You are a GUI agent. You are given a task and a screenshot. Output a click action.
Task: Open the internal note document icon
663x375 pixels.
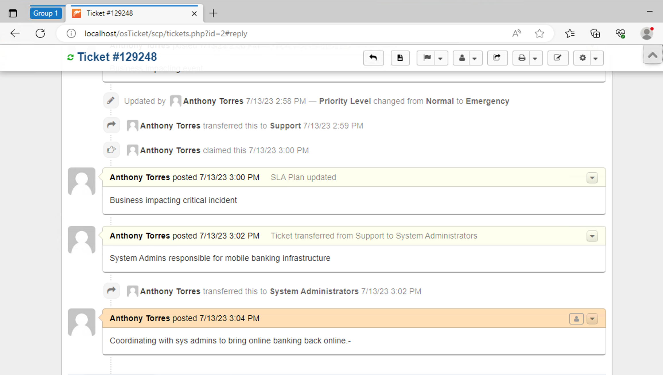point(400,58)
